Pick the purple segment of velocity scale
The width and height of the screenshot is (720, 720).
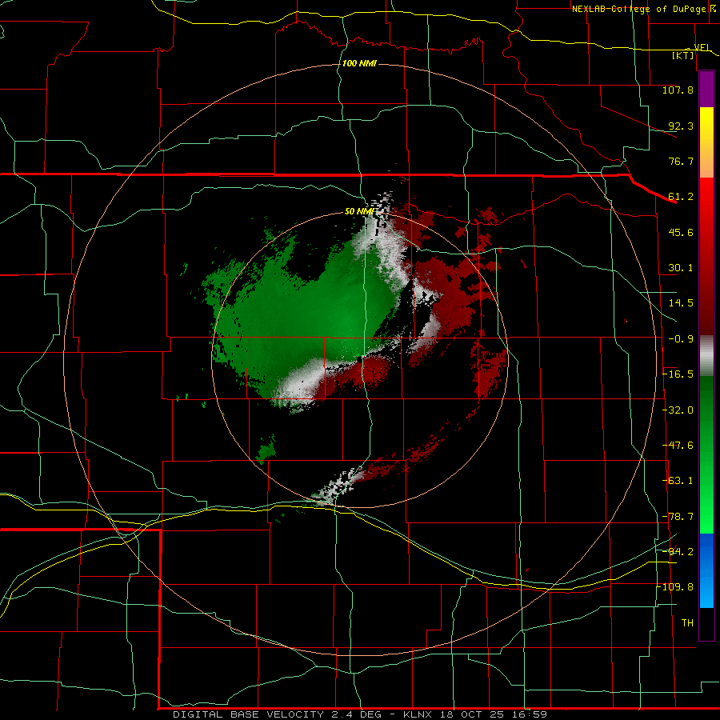[706, 89]
